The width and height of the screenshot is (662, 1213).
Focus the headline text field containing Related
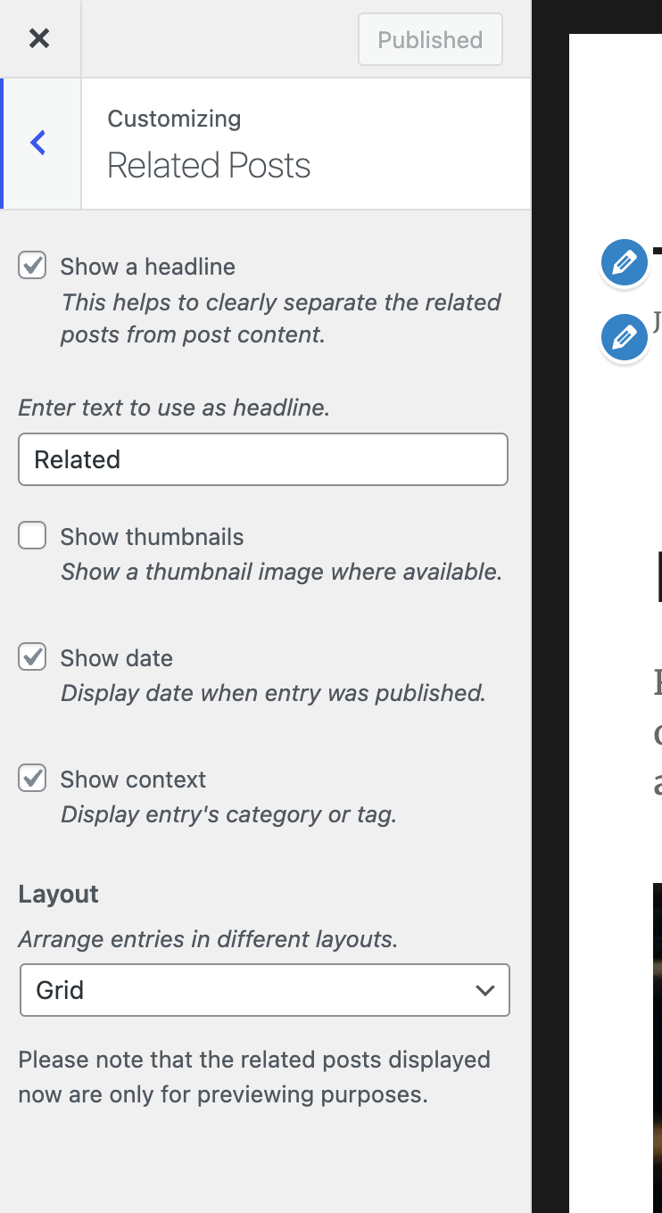263,459
